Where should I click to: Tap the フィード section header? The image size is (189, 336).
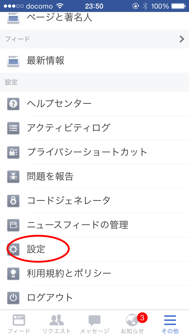point(94,39)
